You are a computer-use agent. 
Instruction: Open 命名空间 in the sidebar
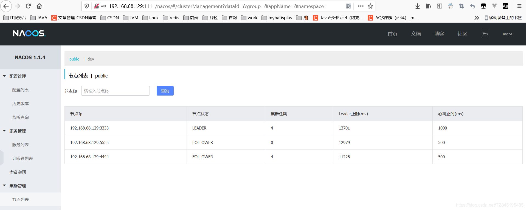pos(18,172)
